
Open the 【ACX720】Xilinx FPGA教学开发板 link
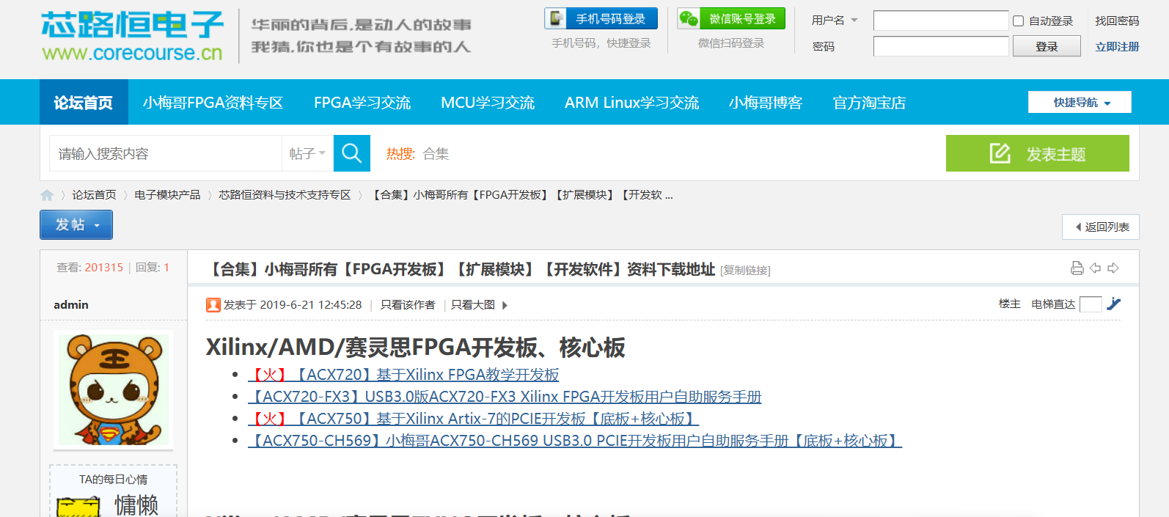[x=403, y=375]
